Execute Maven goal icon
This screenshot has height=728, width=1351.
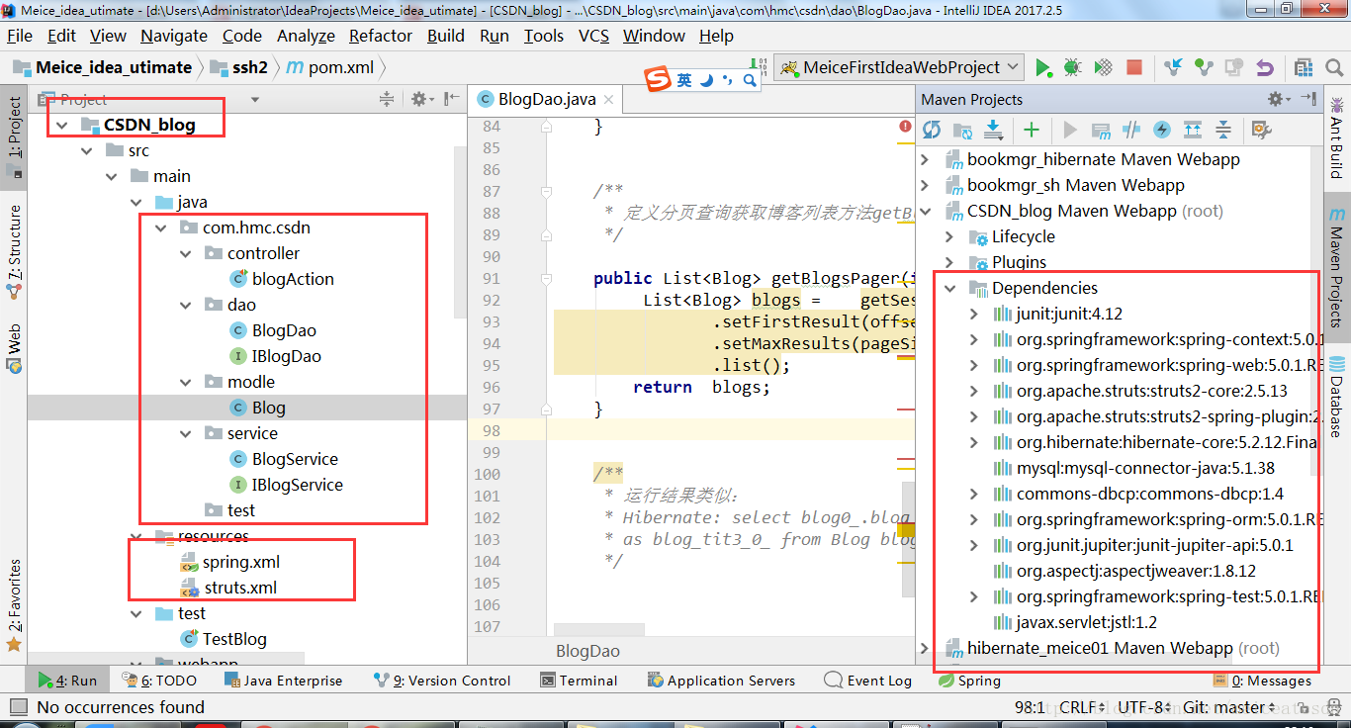(1101, 130)
